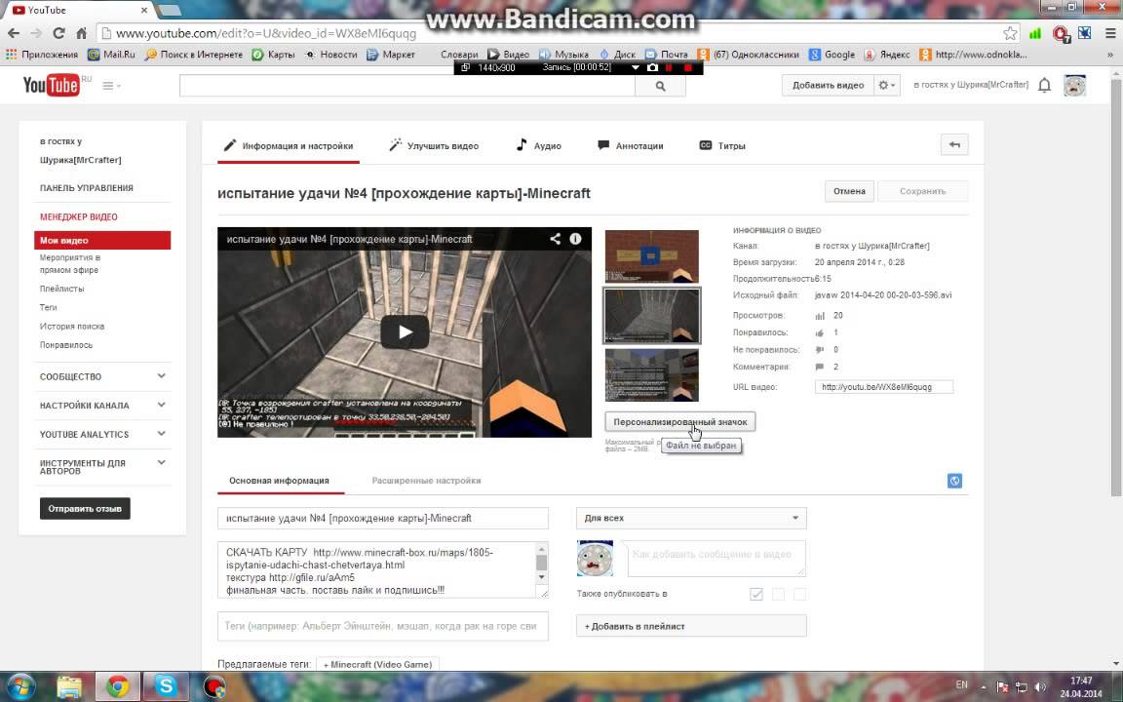Expand the YouTube Analytics section

104,434
